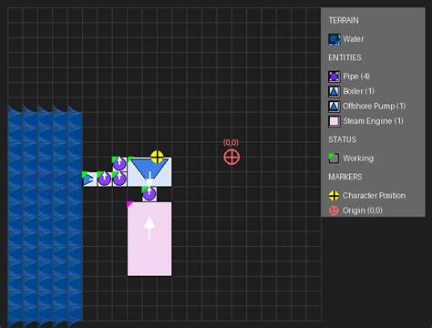This screenshot has height=328, width=432.
Task: Click the 'Pipe (4)' legend label
Action: click(x=356, y=77)
